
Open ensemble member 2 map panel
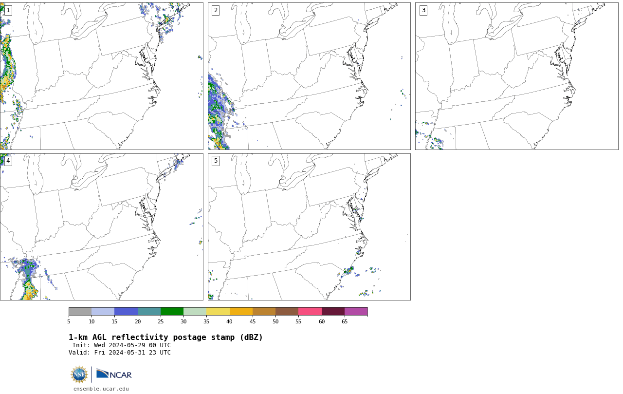[x=309, y=76]
